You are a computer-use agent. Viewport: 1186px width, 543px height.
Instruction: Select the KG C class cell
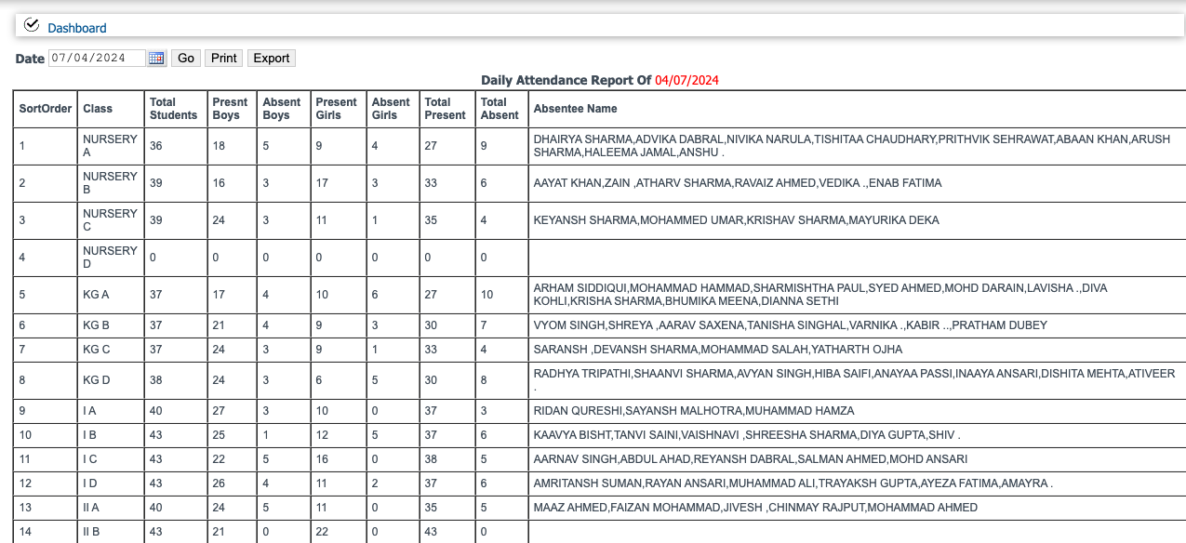tap(110, 350)
